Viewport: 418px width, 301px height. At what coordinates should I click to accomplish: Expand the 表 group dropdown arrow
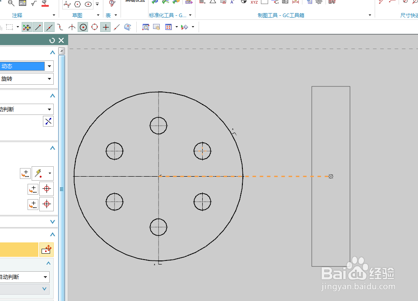[116, 15]
